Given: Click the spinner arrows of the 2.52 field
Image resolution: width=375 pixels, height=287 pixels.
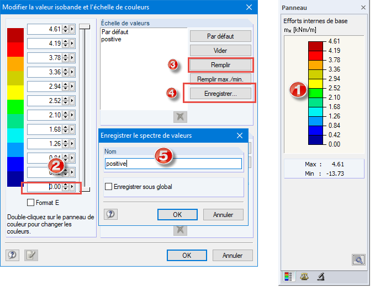Looking at the screenshot, I should coord(65,101).
